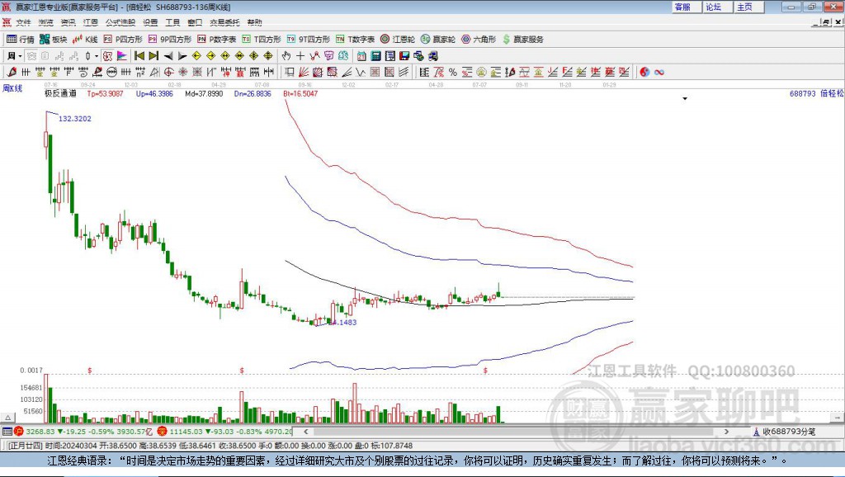Screen dimensions: 845x477
Task: Open the P四方形 tool
Action: (x=122, y=40)
